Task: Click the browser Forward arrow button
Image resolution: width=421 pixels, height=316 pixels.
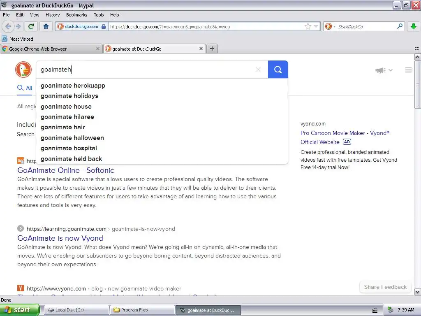Action: 18,26
